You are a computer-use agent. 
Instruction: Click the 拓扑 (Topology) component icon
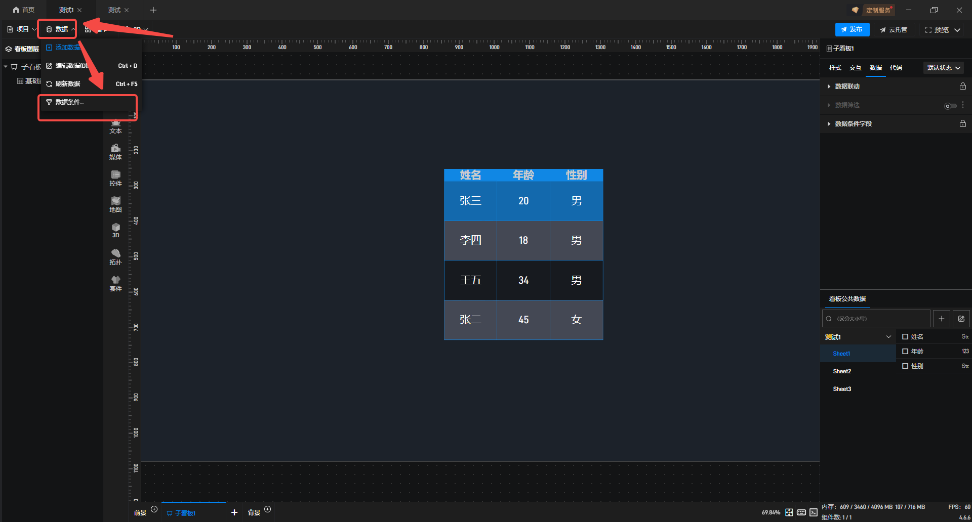(x=115, y=256)
